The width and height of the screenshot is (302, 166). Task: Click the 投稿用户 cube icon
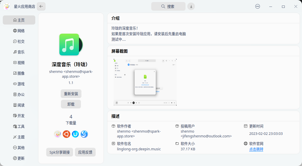tap(177, 126)
